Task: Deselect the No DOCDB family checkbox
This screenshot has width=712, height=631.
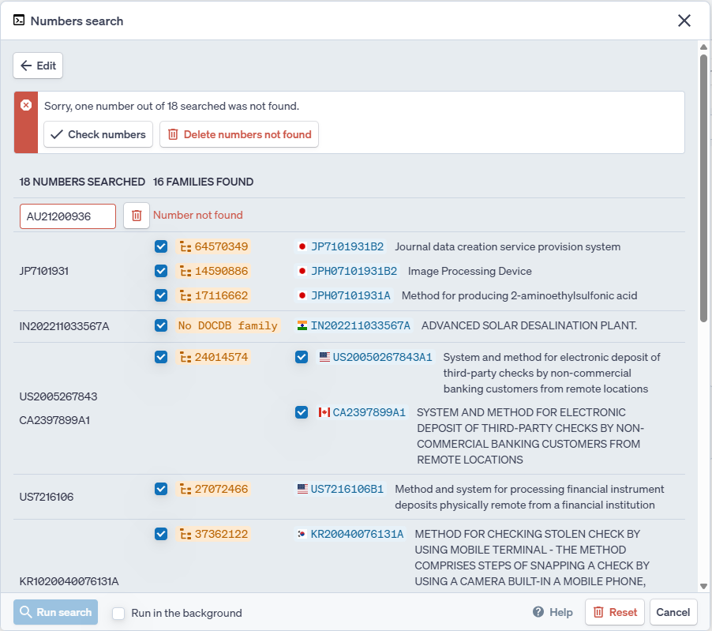Action: 161,325
